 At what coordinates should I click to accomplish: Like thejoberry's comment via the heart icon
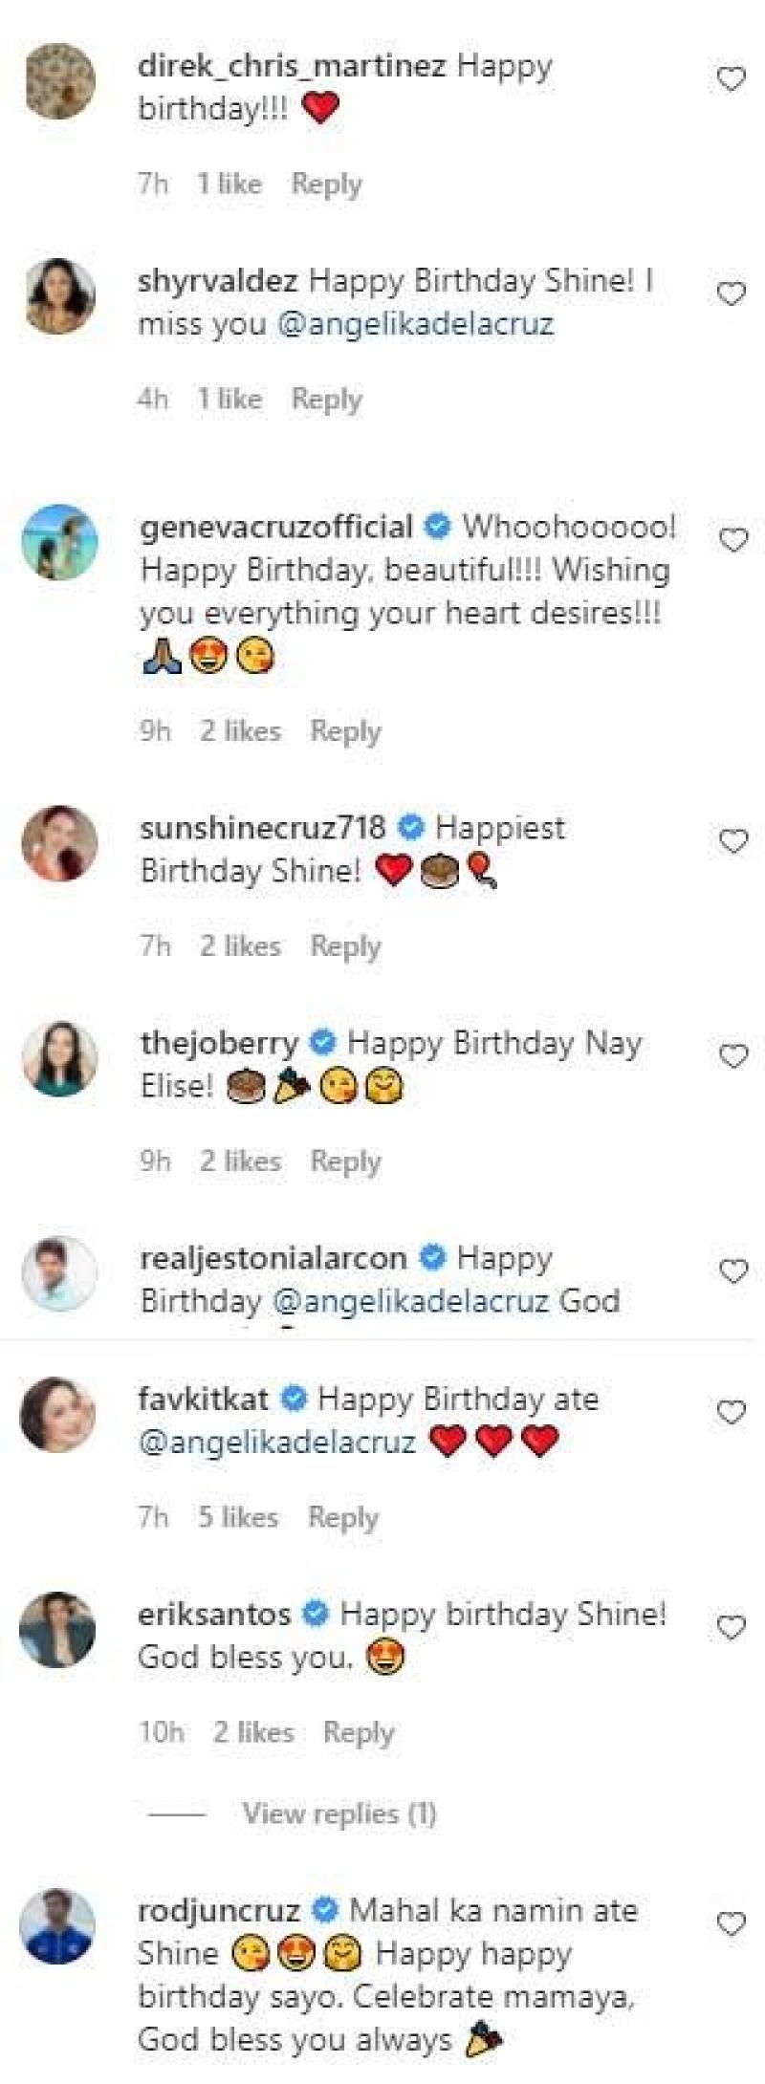click(732, 1056)
